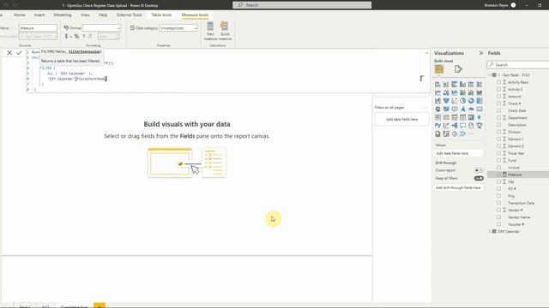
Task: Choose the Q&A visual
Action: (463, 126)
